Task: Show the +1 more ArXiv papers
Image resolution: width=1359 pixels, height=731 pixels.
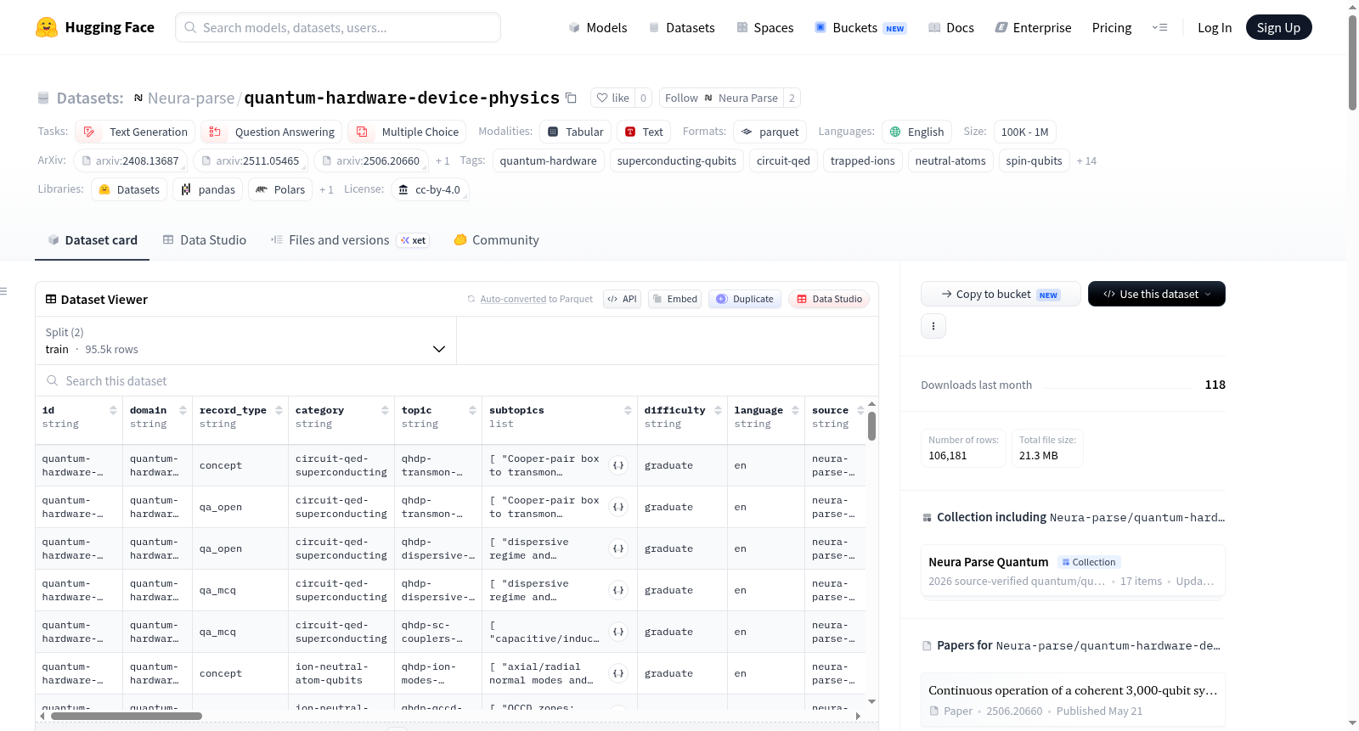Action: 443,161
